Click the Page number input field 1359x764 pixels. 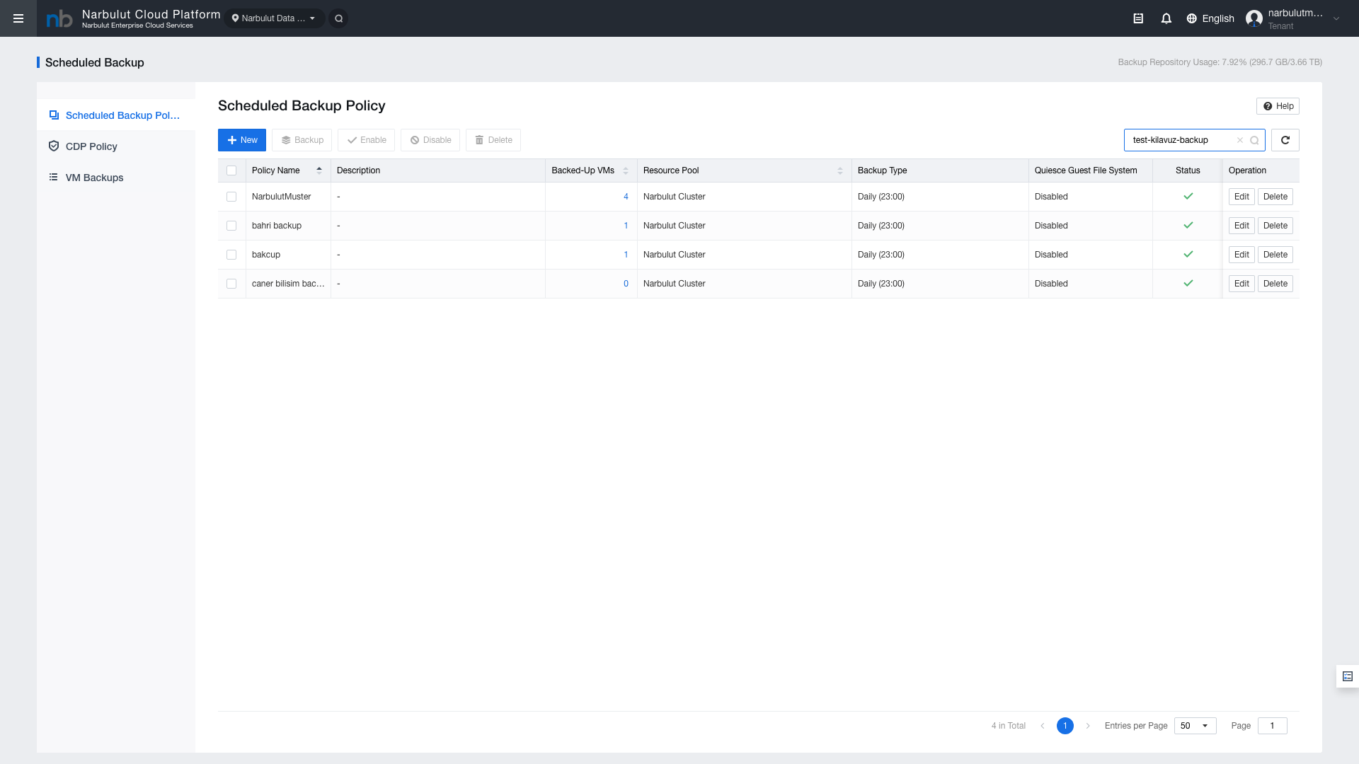coord(1272,726)
